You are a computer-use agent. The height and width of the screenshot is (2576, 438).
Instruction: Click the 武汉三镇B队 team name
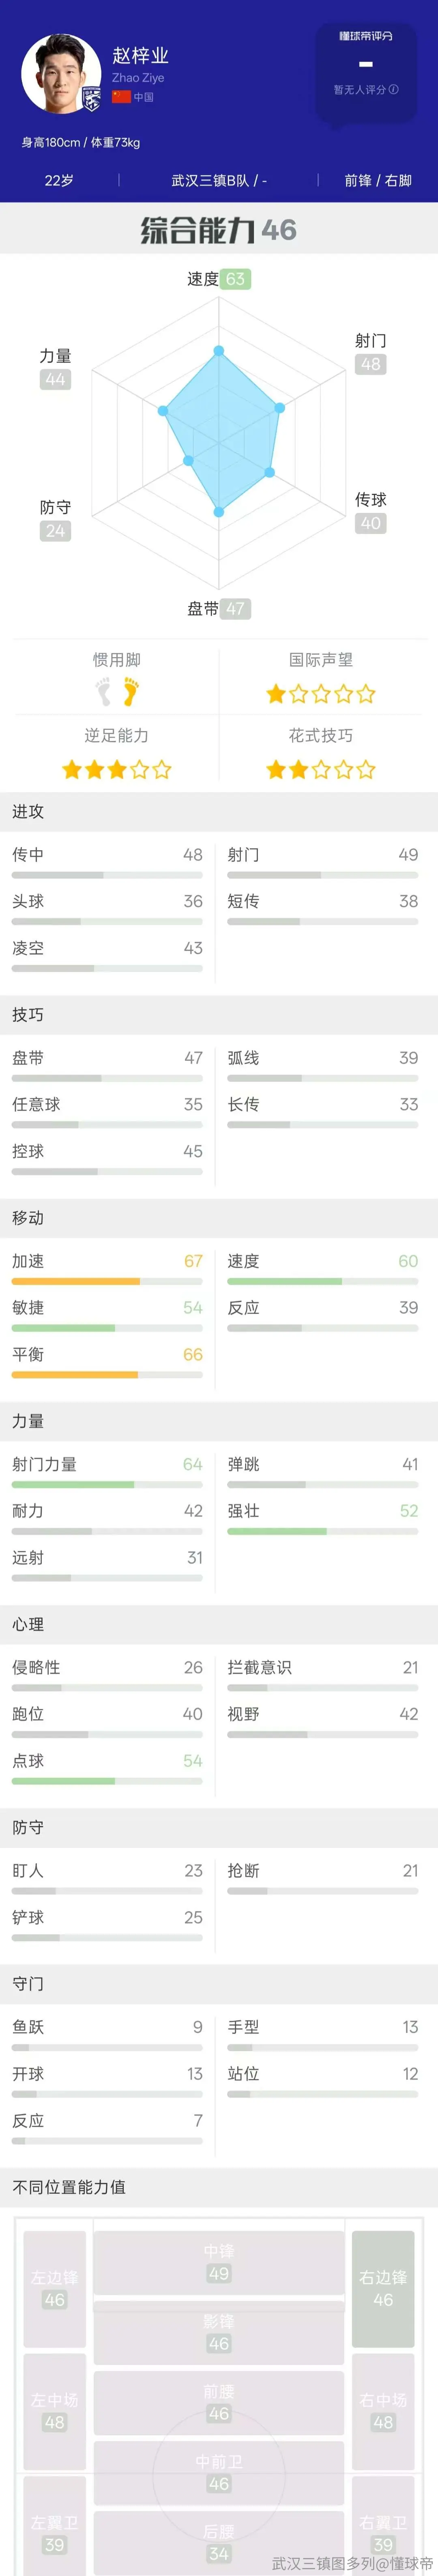point(210,181)
